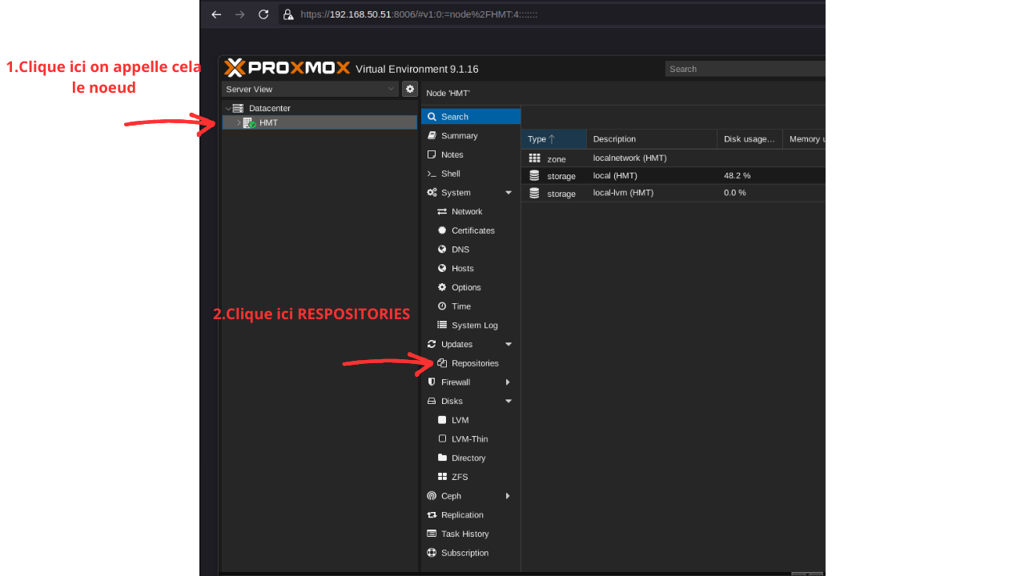Open the Server View dropdown
Screen dimensions: 1025x576
pyautogui.click(x=310, y=89)
